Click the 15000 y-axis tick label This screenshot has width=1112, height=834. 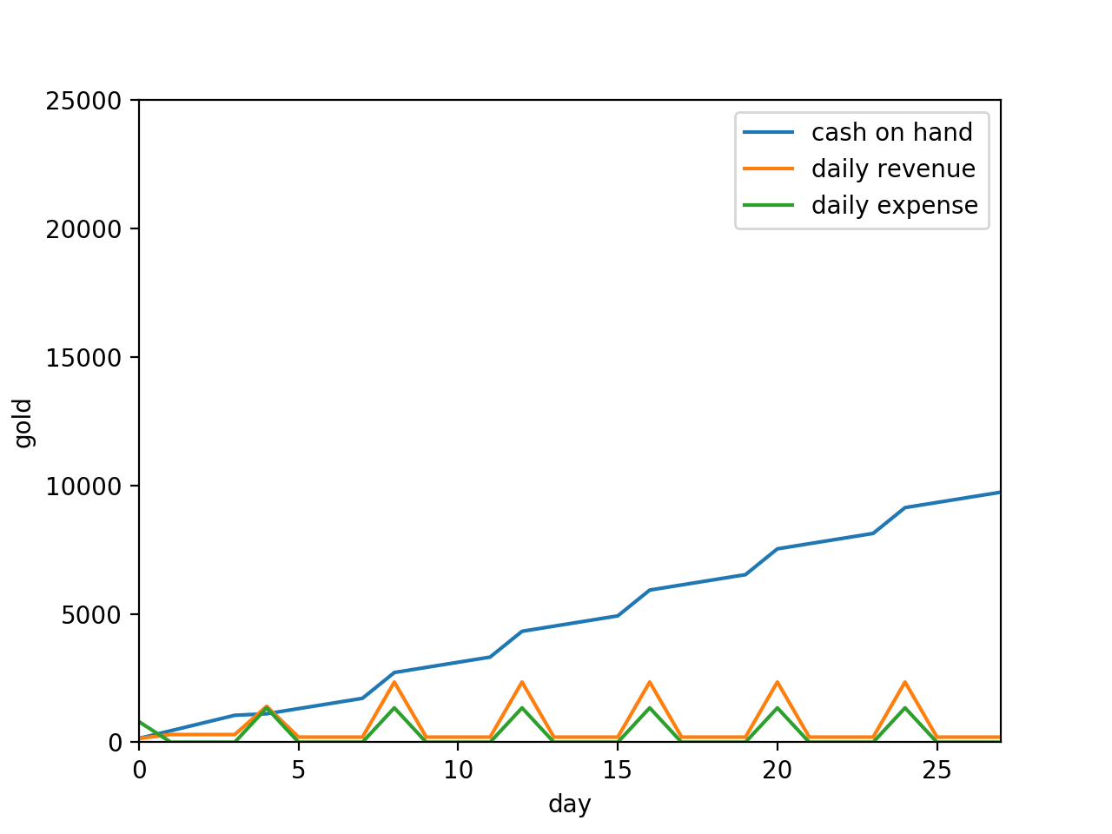(85, 358)
